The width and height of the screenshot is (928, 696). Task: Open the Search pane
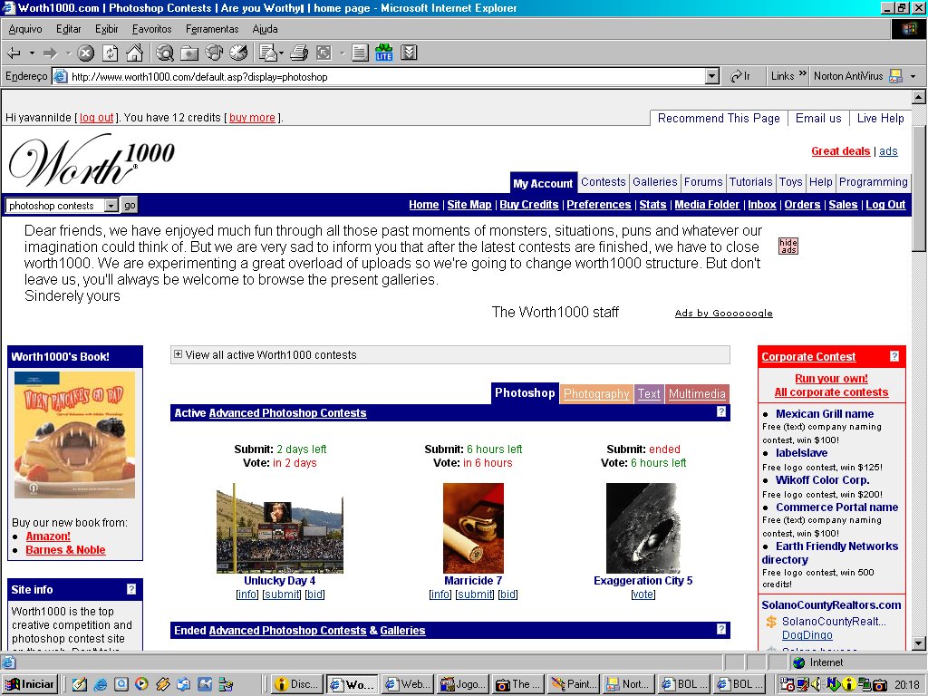click(x=165, y=53)
